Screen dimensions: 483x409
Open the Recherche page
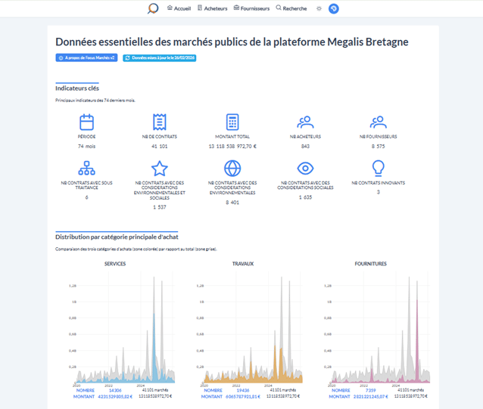(x=291, y=8)
